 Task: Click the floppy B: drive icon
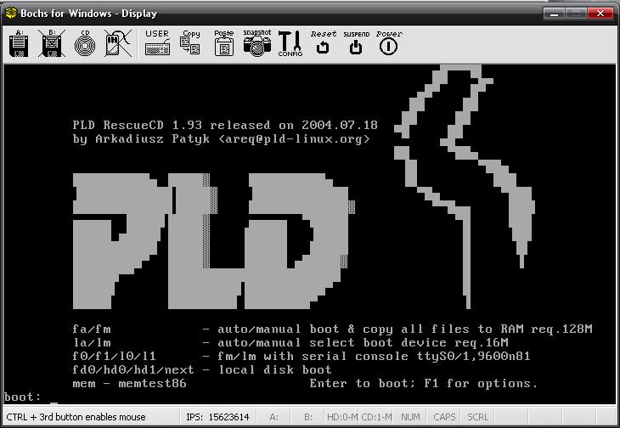coord(52,43)
